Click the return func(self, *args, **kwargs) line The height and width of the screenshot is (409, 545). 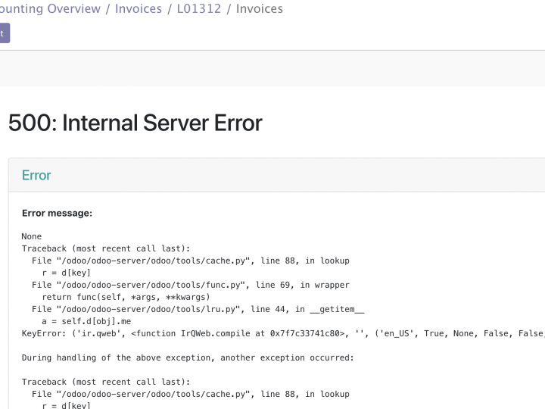click(125, 297)
